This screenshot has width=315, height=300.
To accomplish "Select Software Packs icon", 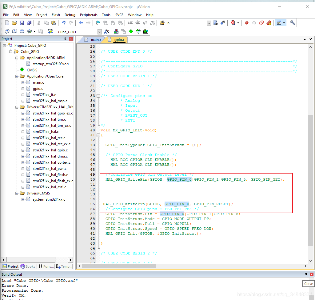I will tap(138, 31).
